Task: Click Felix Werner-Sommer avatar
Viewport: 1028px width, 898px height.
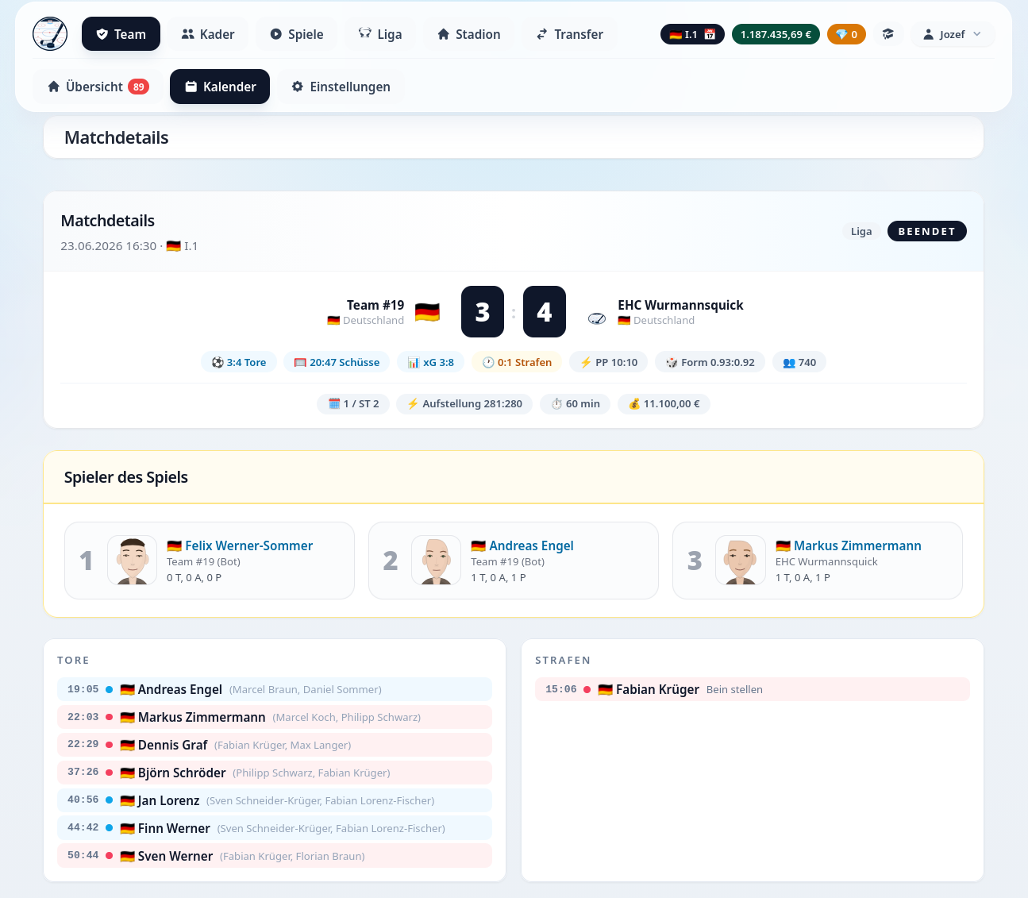Action: coord(132,561)
